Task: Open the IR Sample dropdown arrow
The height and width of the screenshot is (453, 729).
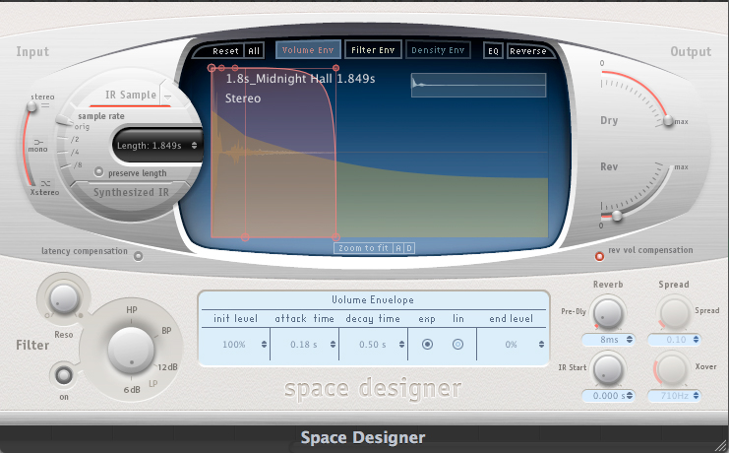Action: [x=167, y=97]
